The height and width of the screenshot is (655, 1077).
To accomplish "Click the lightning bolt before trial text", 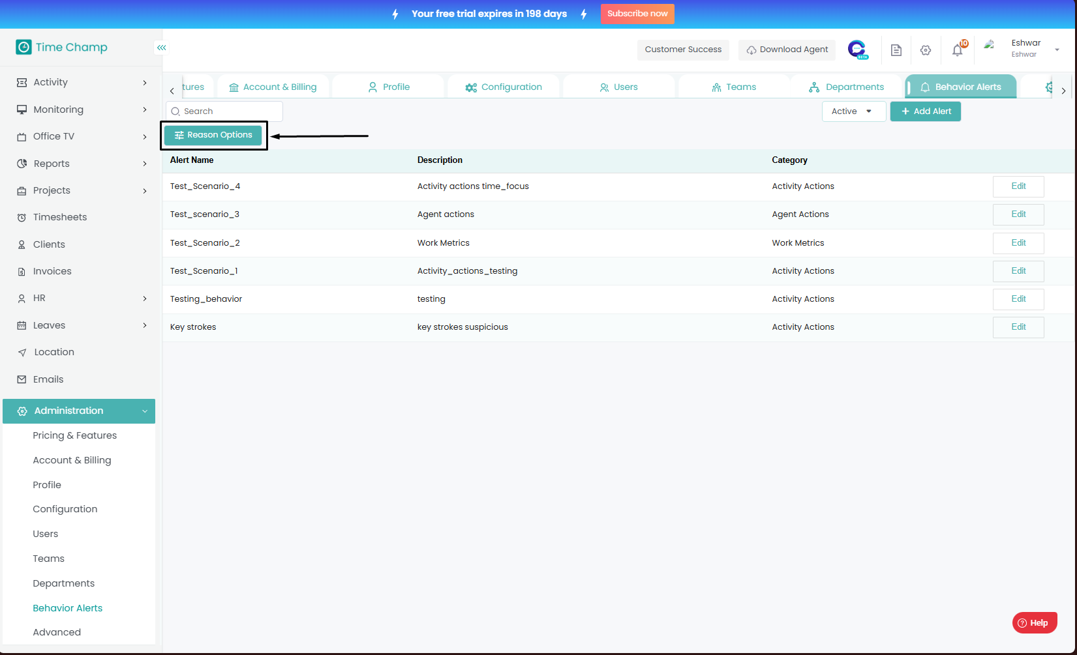I will pyautogui.click(x=395, y=14).
